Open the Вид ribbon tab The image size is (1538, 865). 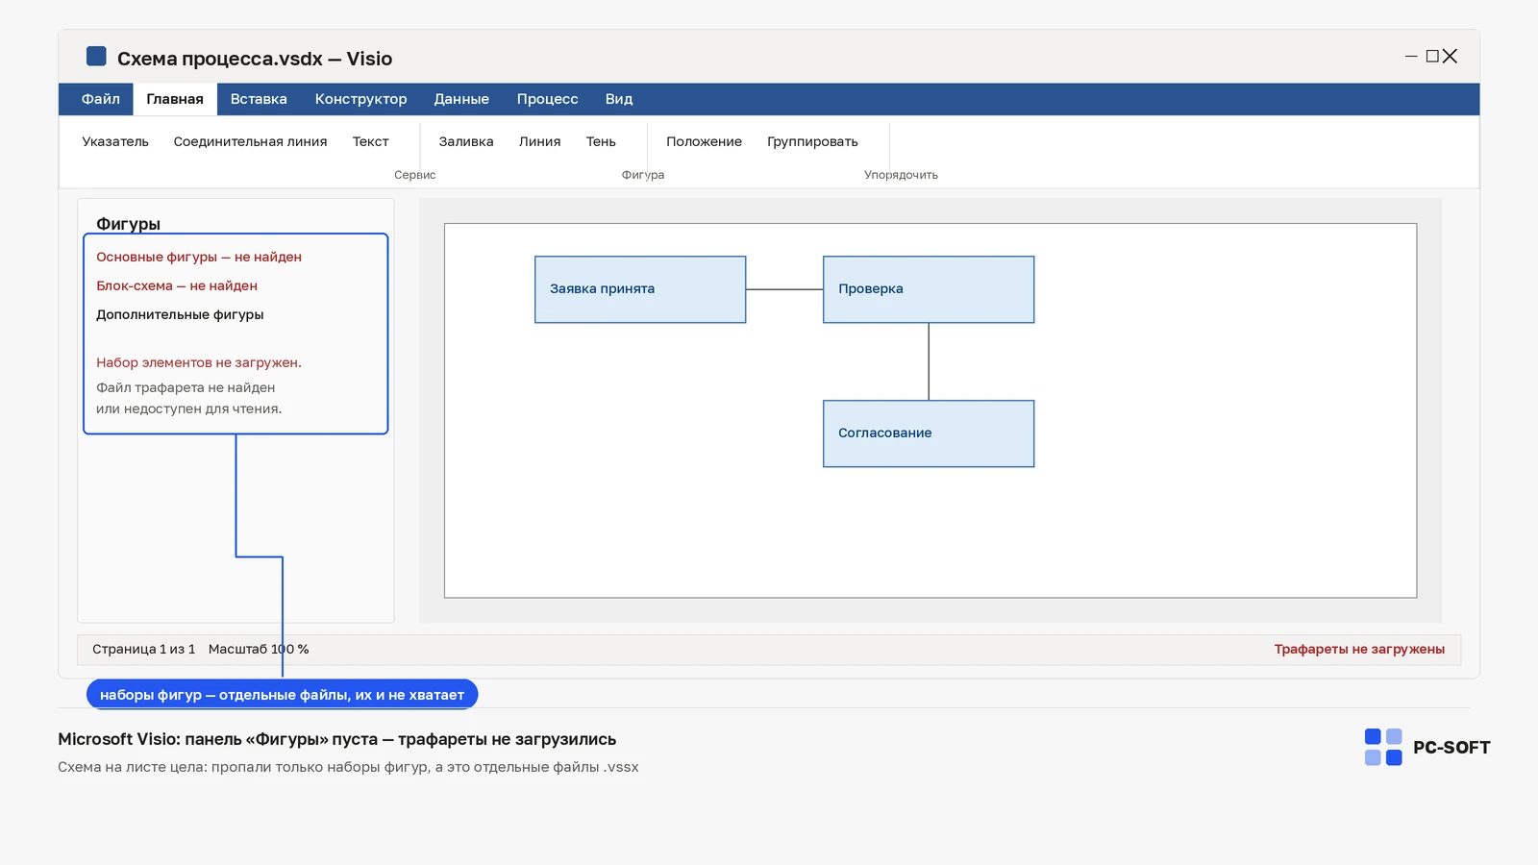click(619, 99)
